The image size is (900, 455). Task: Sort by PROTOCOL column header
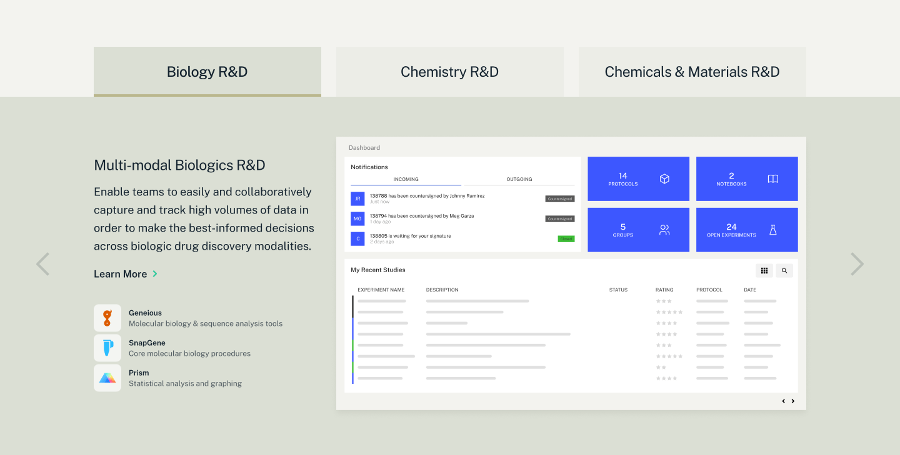point(709,290)
